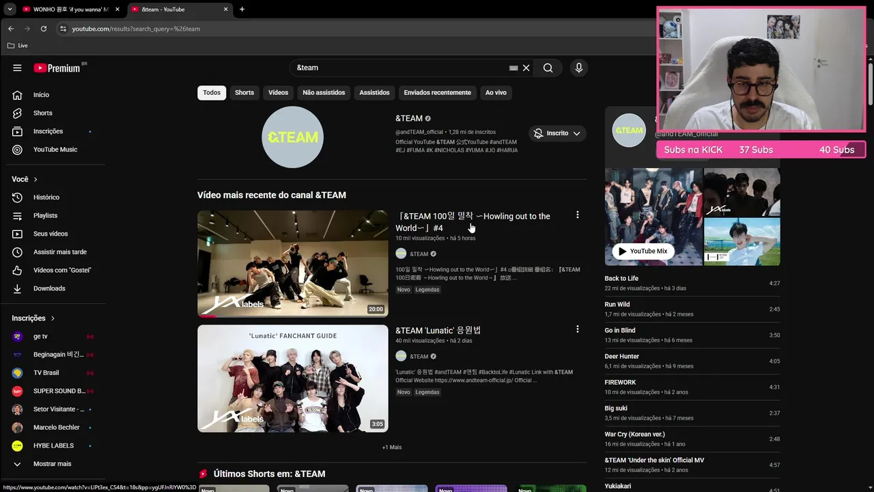Open the &TEAM channel name link

coord(409,118)
